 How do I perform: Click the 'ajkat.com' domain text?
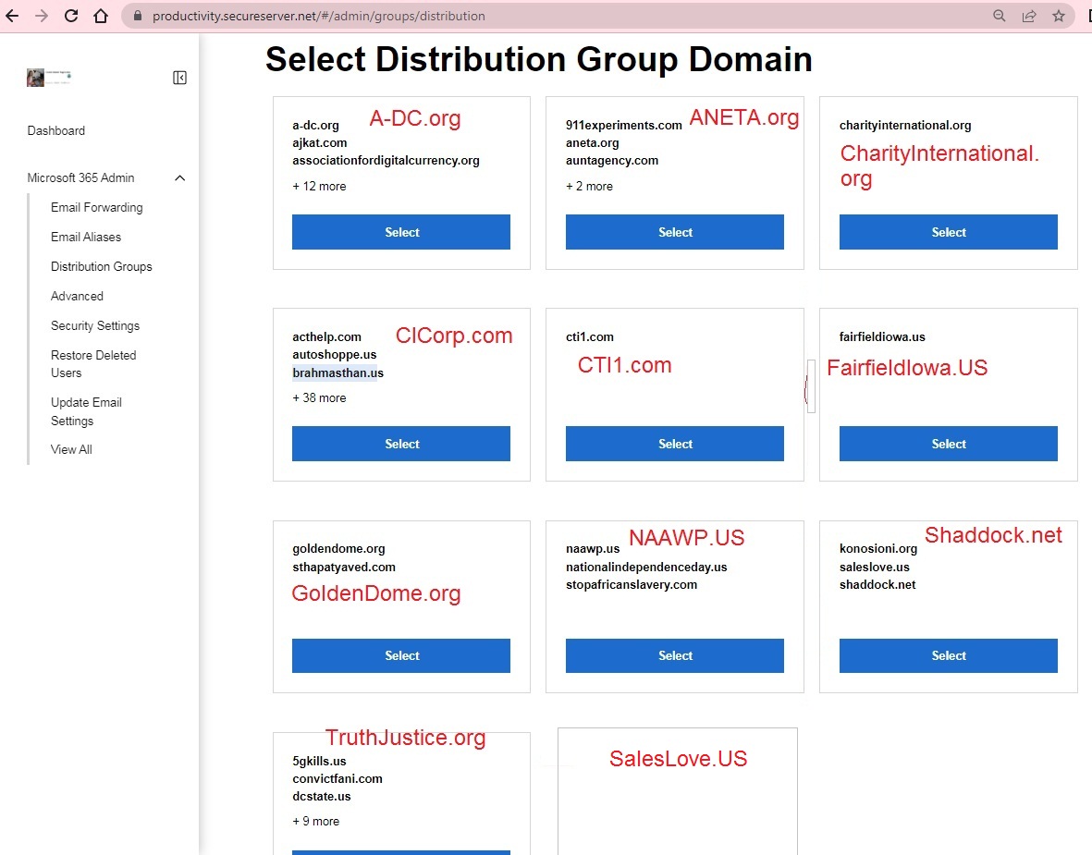click(320, 142)
